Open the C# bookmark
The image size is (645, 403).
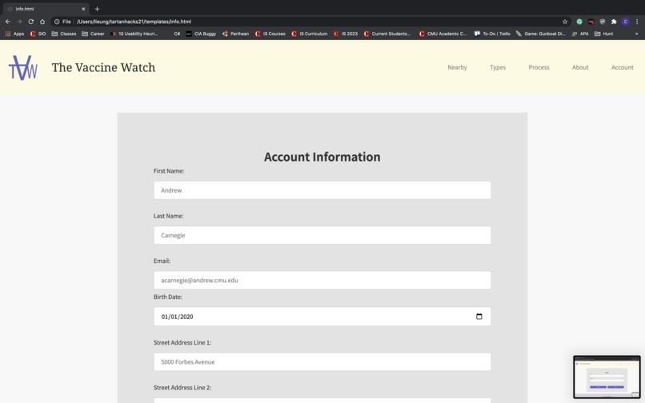tap(177, 34)
